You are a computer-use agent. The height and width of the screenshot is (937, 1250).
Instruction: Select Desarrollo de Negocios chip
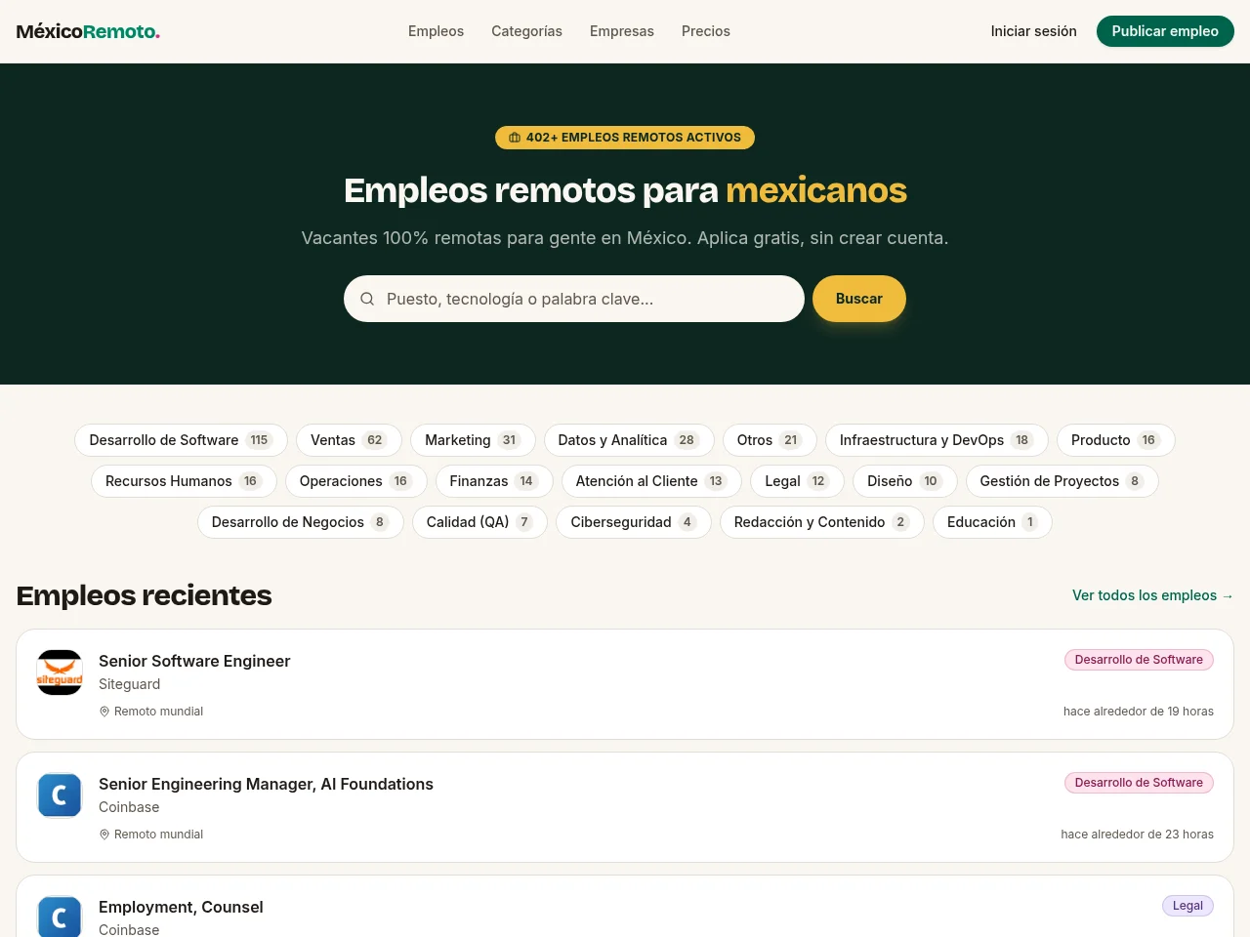pyautogui.click(x=301, y=522)
